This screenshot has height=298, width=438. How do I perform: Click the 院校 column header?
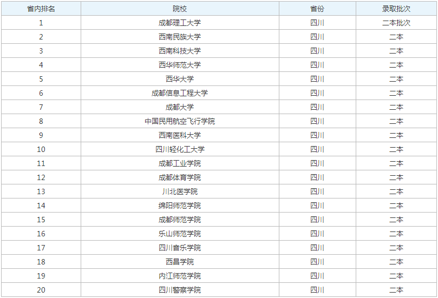point(179,9)
